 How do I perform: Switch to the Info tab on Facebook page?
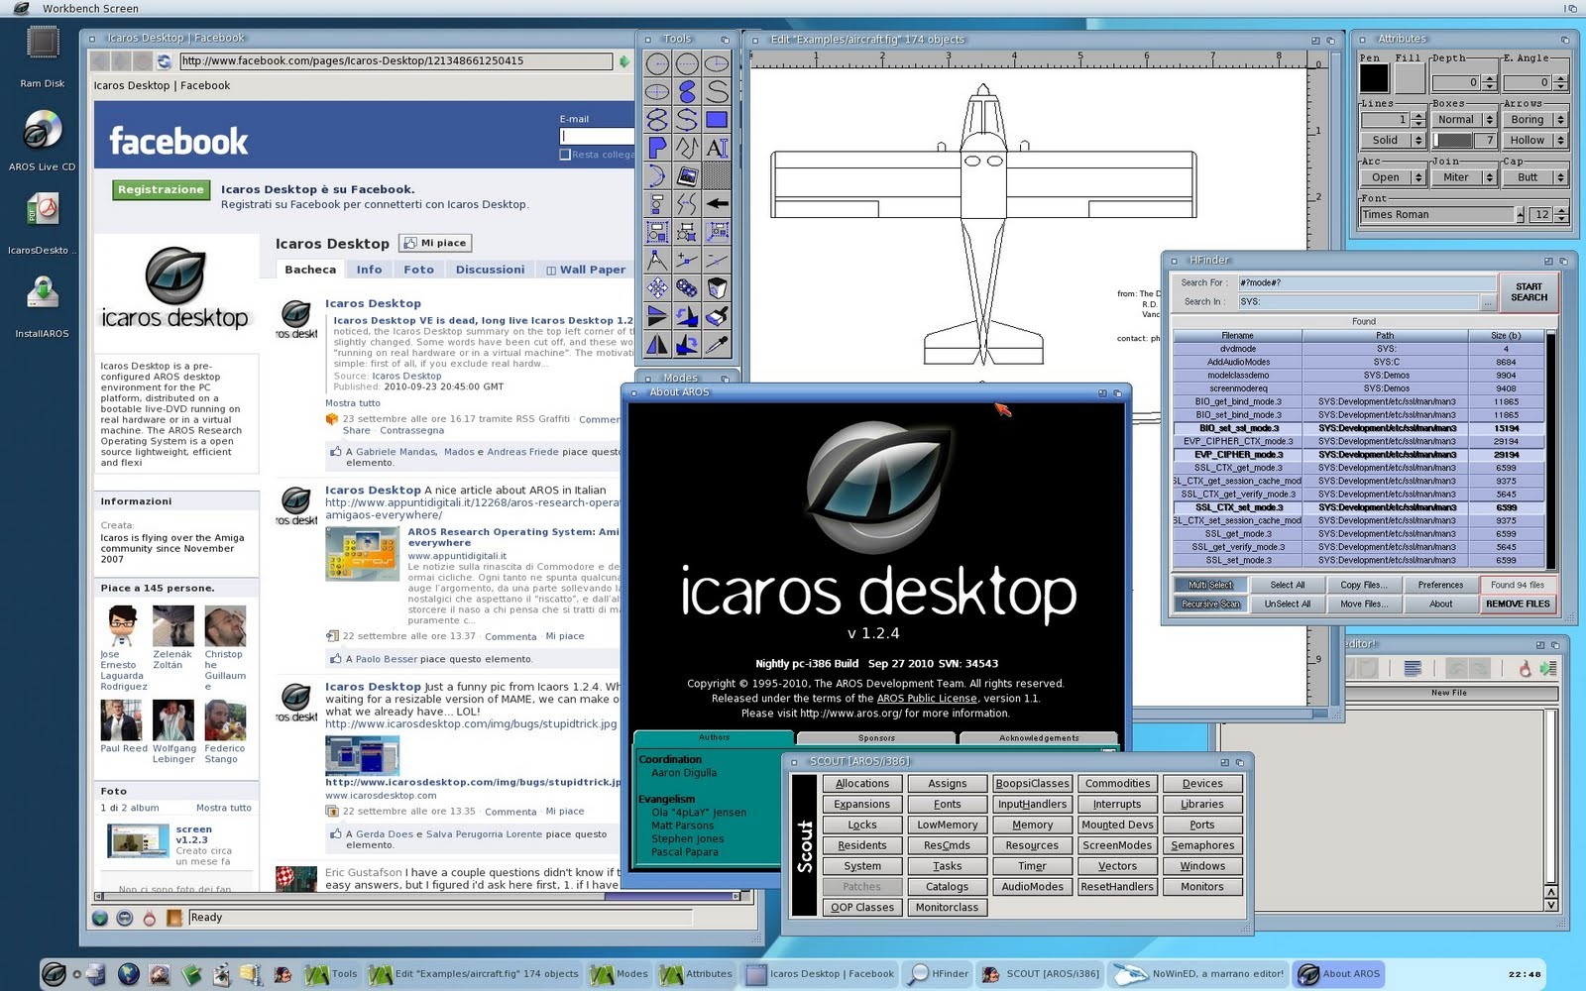(369, 270)
